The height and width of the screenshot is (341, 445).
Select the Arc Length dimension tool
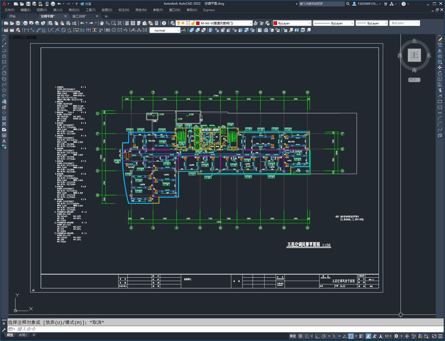click(x=38, y=30)
